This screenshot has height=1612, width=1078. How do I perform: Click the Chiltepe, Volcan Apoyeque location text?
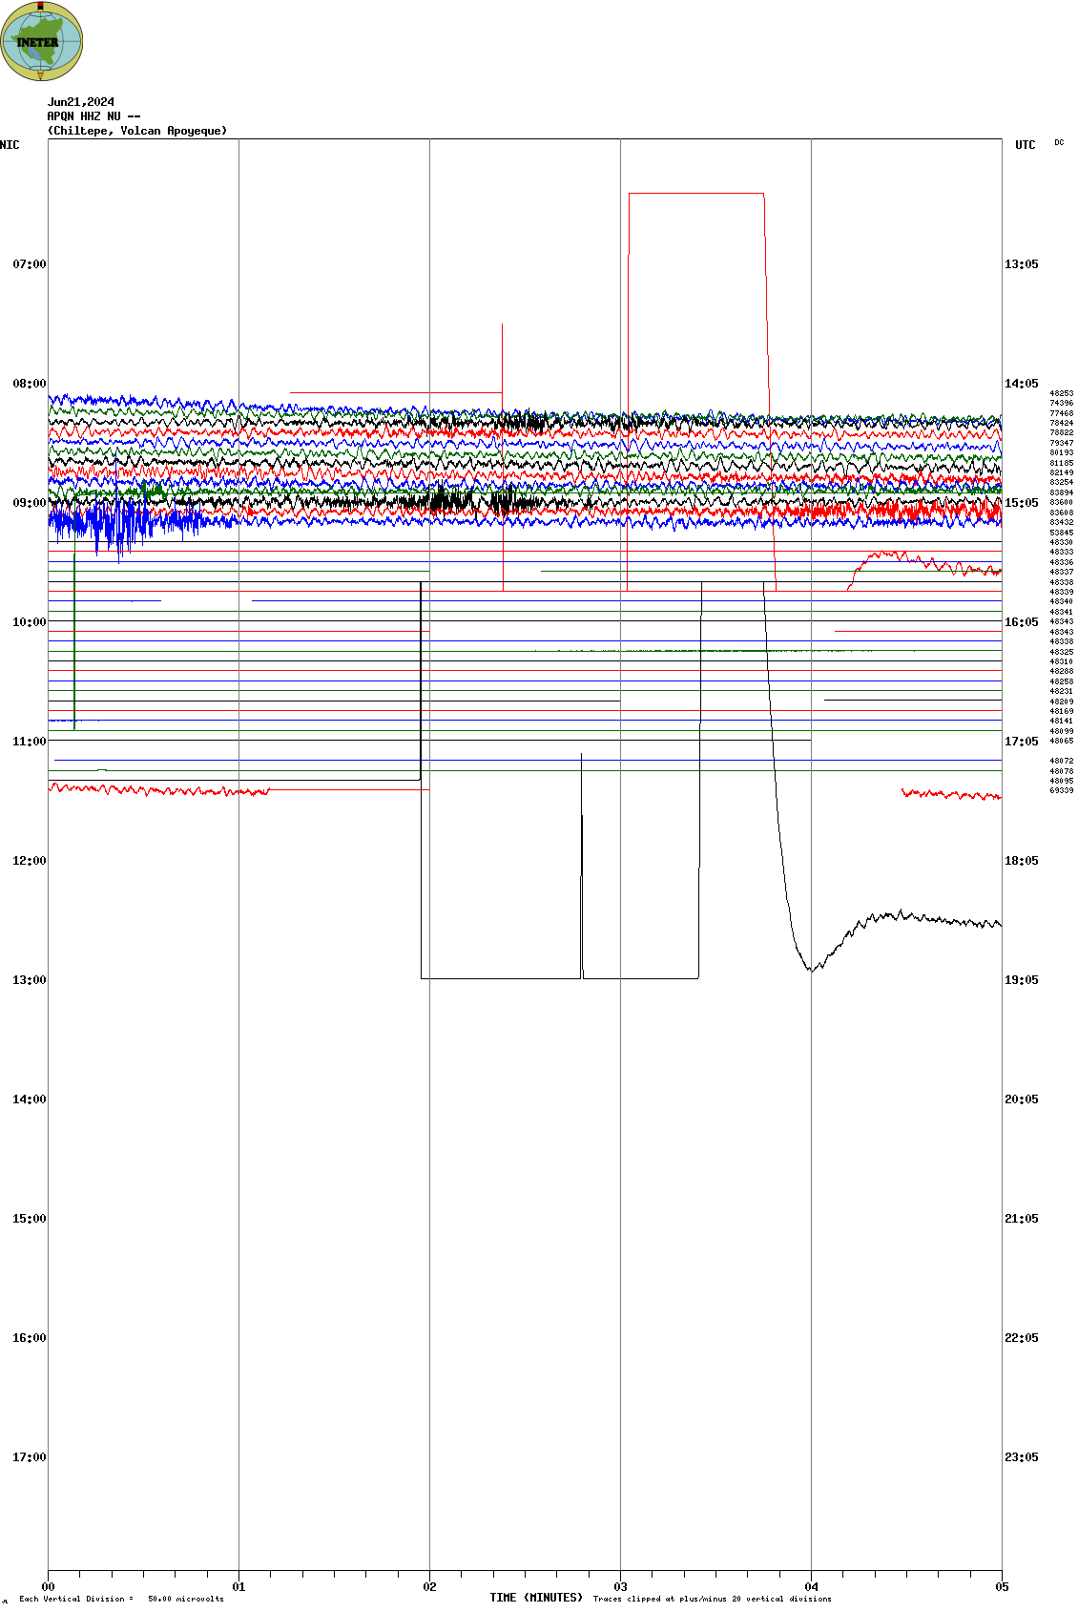point(137,131)
